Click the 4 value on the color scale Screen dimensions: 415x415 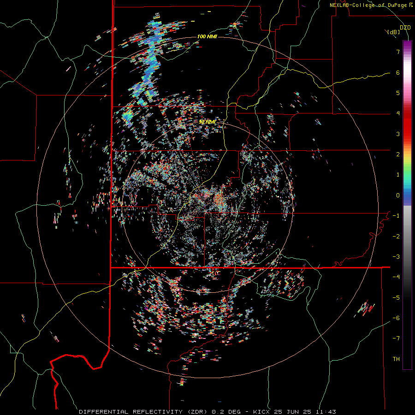pyautogui.click(x=398, y=113)
